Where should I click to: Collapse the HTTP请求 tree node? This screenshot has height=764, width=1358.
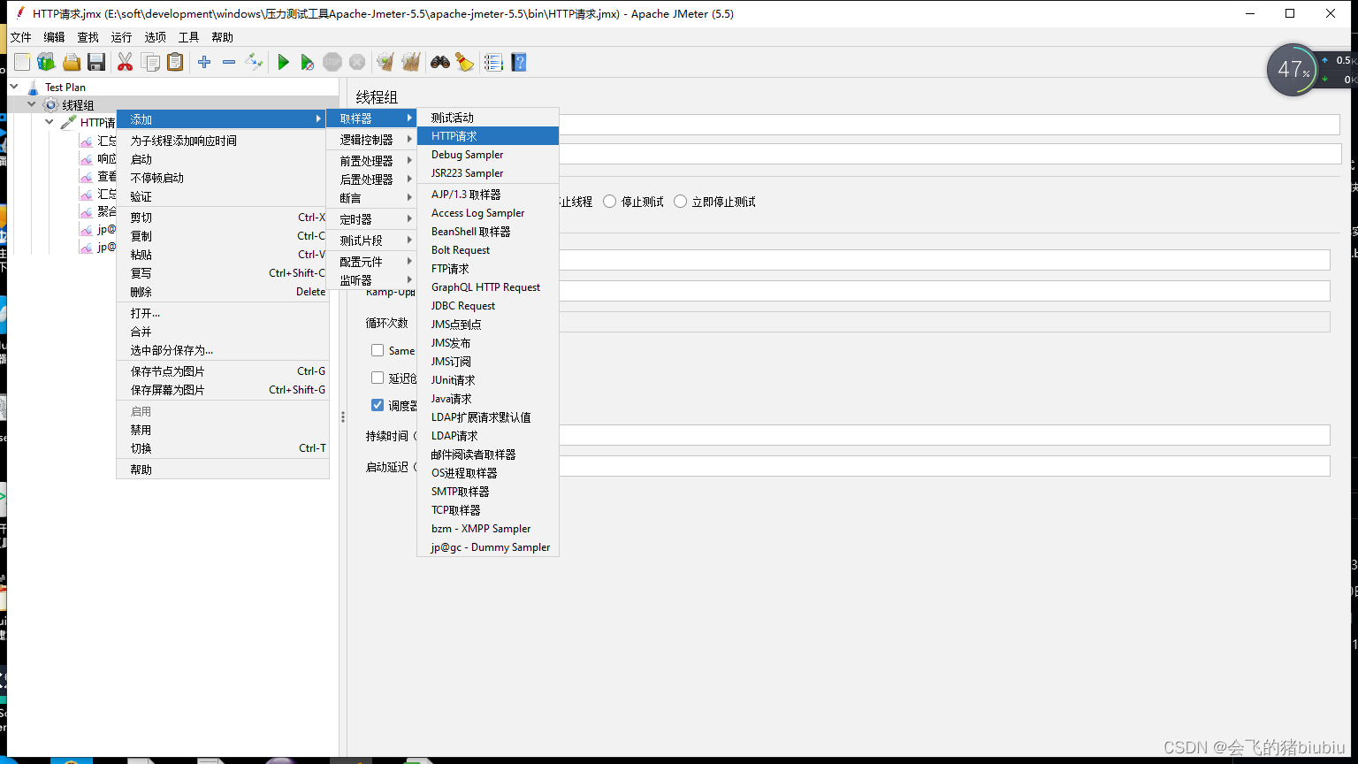tap(49, 121)
